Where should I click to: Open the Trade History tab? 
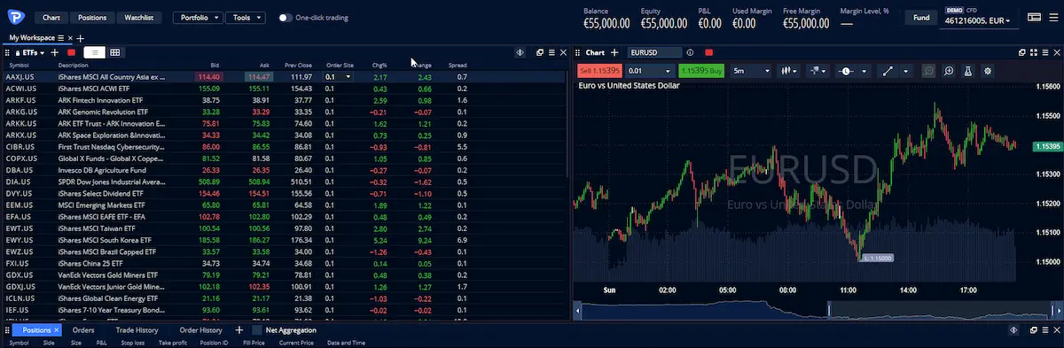coord(137,330)
